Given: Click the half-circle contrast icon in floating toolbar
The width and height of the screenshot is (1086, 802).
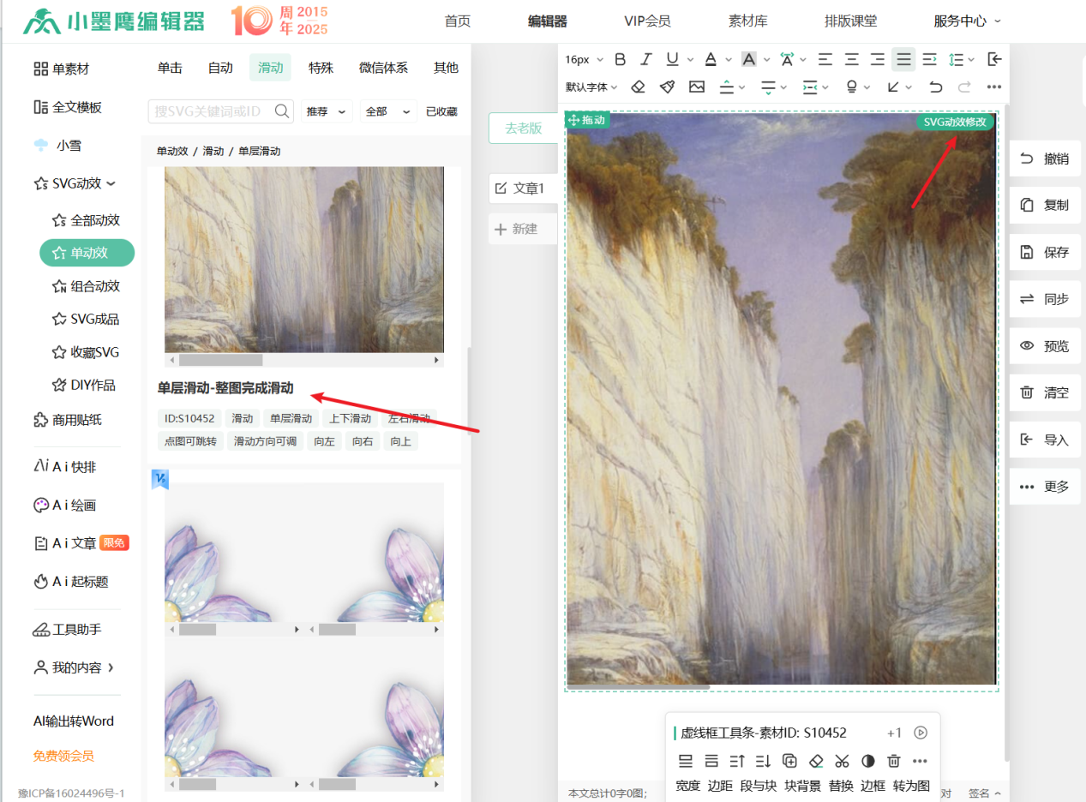Looking at the screenshot, I should tap(868, 761).
